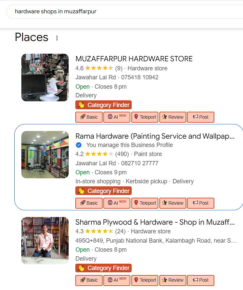Viewport: 243px width, 290px height.
Task: Click Basic rocket button for MUZAFFARPUR HARDWARE STORE
Action: coord(89,117)
